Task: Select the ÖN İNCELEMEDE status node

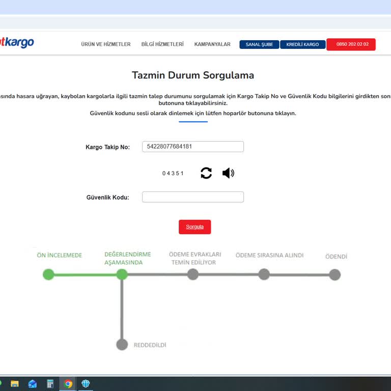Action: point(48,274)
